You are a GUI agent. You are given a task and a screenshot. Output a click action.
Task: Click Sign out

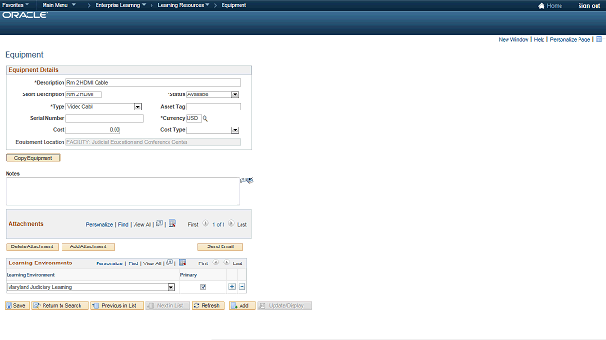click(x=589, y=6)
